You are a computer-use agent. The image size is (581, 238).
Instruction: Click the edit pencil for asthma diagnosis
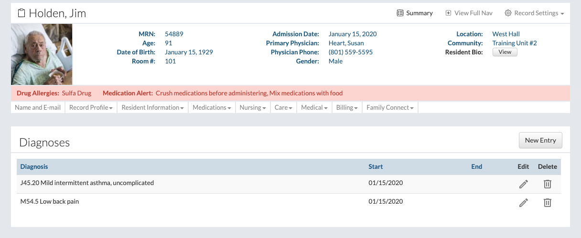pos(523,184)
